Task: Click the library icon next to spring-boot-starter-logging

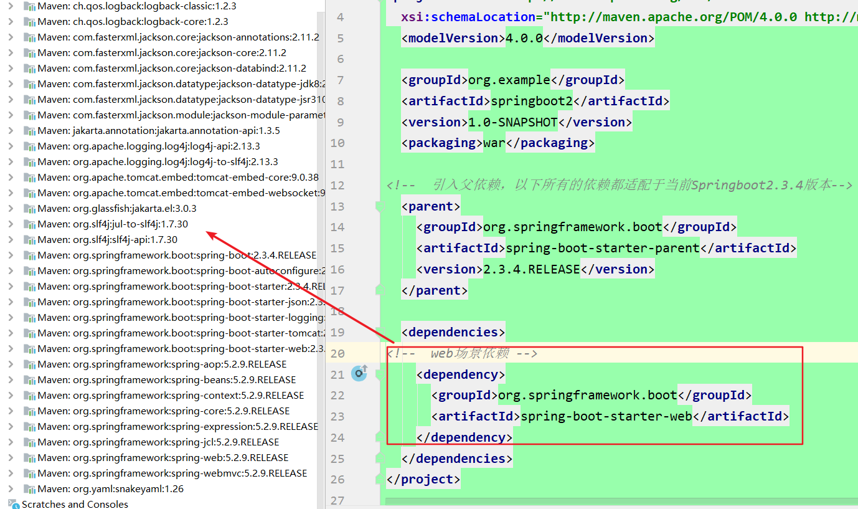Action: 29,318
